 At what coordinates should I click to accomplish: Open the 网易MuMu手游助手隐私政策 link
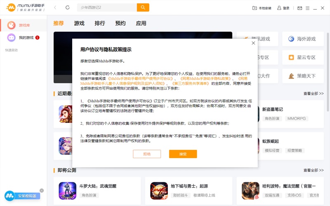(205, 79)
